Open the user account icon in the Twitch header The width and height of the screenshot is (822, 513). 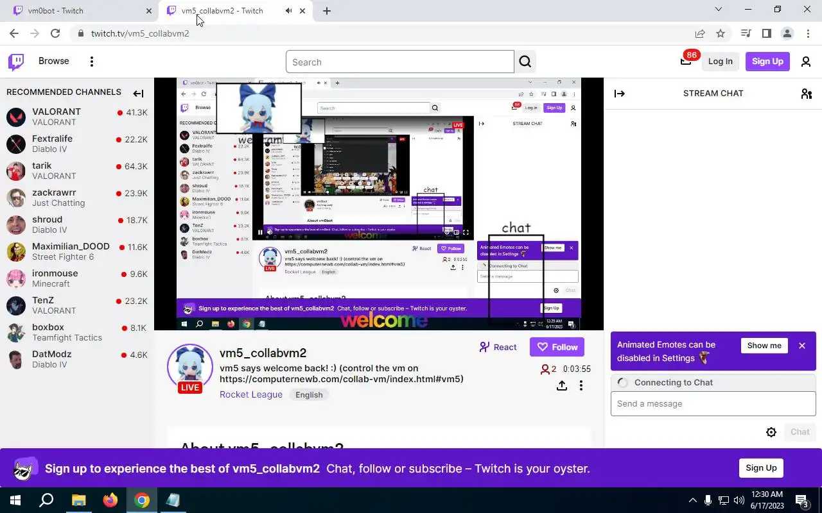click(805, 62)
